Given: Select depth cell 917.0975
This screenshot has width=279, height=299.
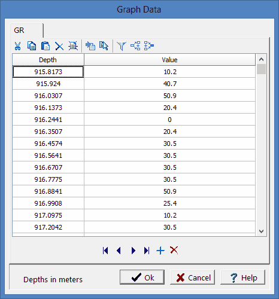Looking at the screenshot, I should (x=48, y=215).
